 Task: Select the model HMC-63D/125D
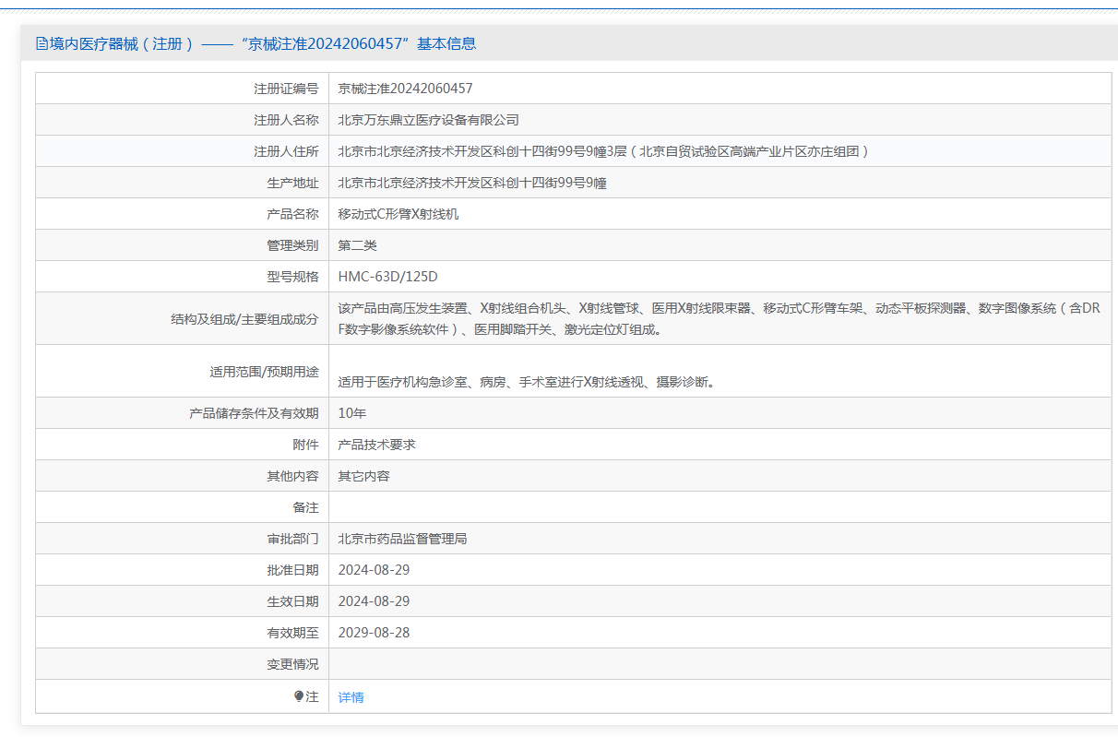(388, 277)
